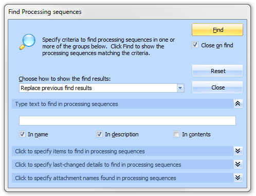Click the yellow Find button
Viewport: 256px width, 196px height.
[217, 30]
